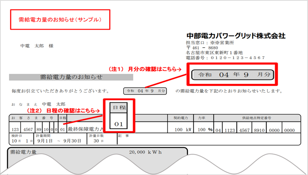Click the 需給電力量 label beside 20,000 kWh
The image size is (308, 175).
coord(23,152)
